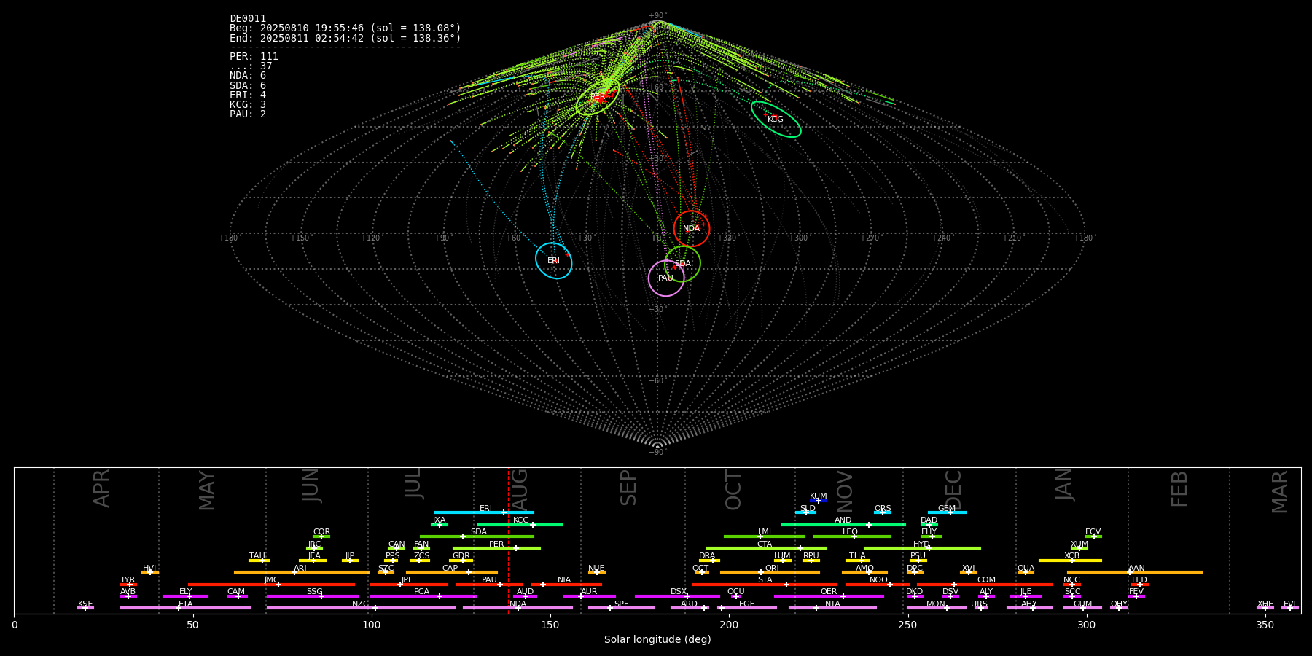This screenshot has height=656, width=1312.
Task: Click the FEB month label in timeline
Action: click(x=1179, y=489)
